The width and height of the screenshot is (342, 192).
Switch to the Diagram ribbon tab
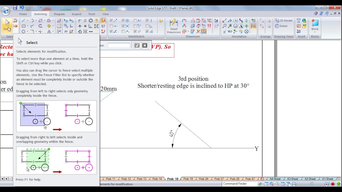pos(59,14)
